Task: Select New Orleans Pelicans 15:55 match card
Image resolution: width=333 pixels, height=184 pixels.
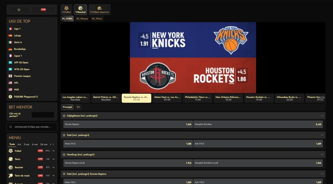Action: (228, 98)
